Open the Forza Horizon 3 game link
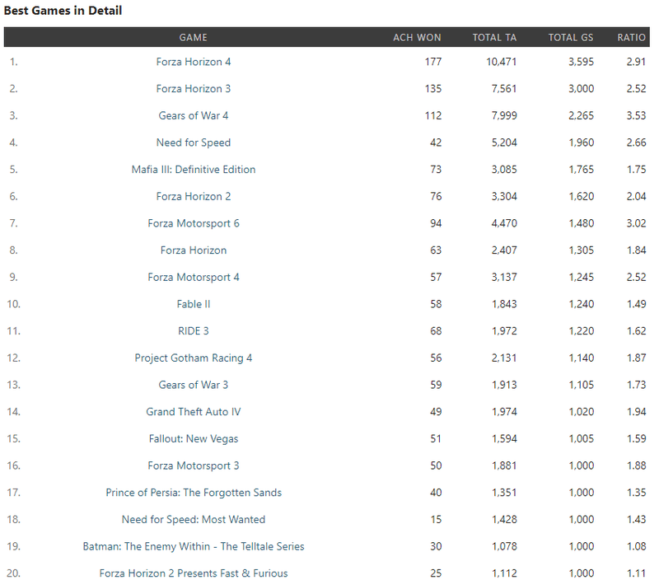 194,89
